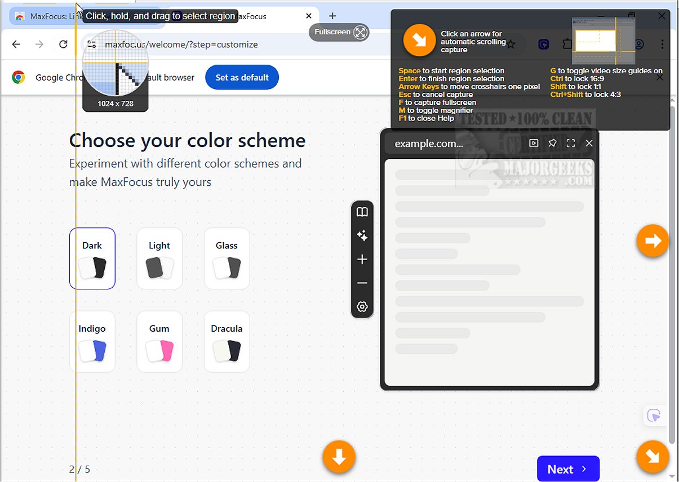Click the orange right arrow for horizontal scrolling capture

coord(653,241)
